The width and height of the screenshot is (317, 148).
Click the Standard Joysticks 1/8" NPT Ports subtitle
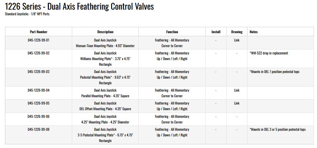[27, 14]
